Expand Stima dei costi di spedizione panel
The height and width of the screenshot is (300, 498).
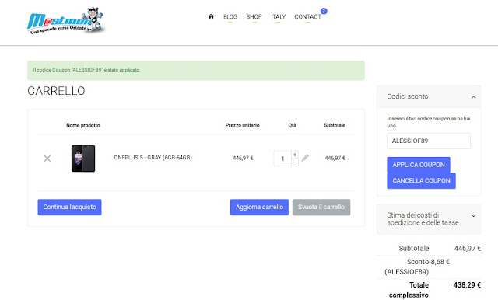[x=474, y=215]
